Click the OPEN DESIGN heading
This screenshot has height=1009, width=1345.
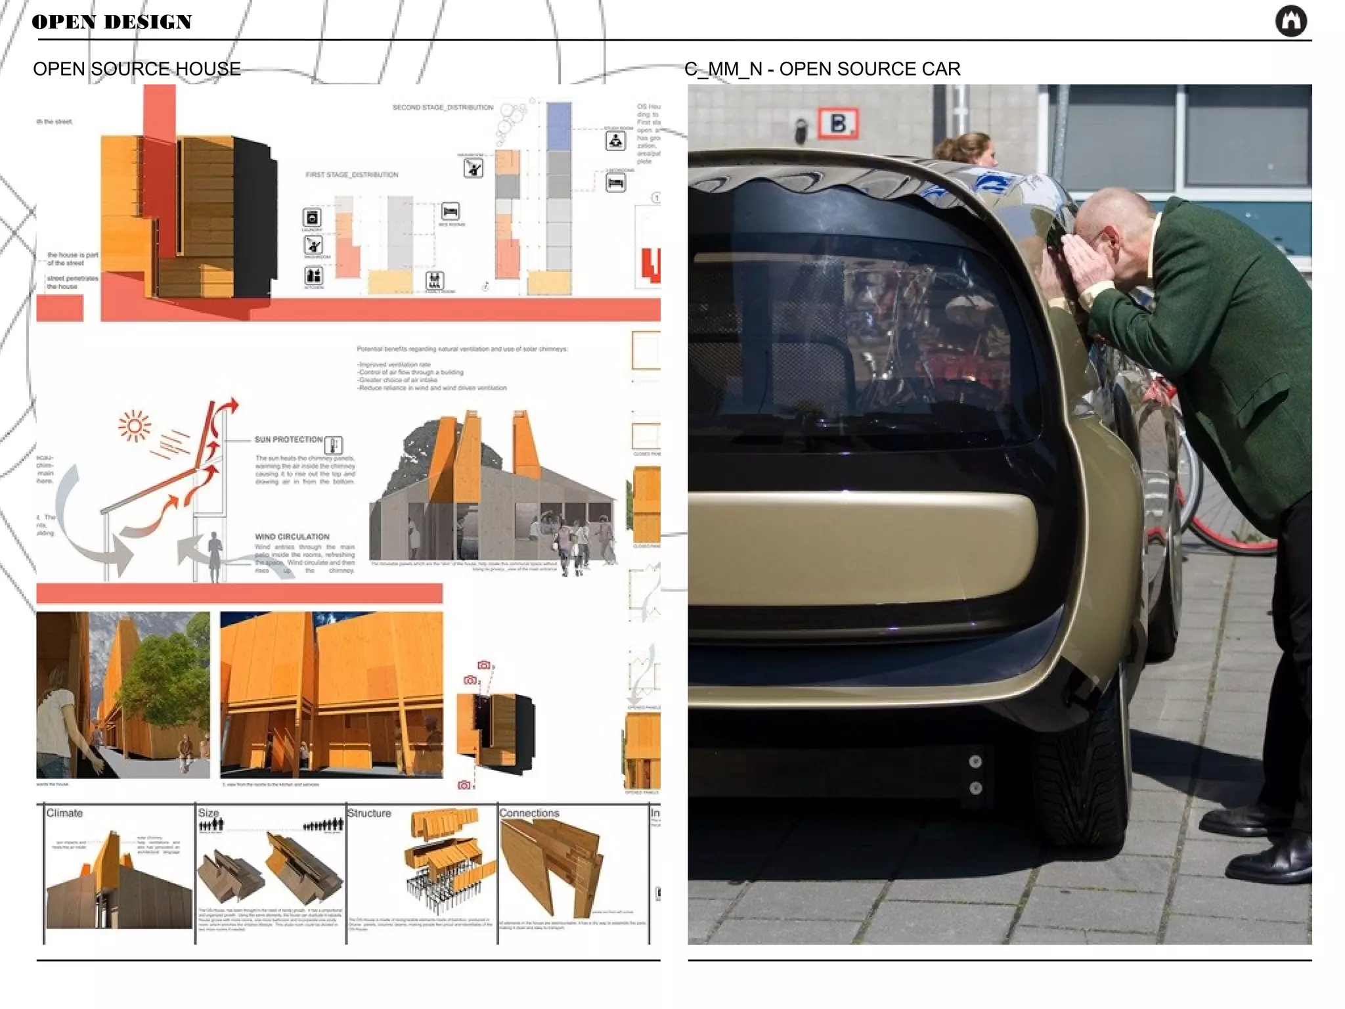(112, 22)
